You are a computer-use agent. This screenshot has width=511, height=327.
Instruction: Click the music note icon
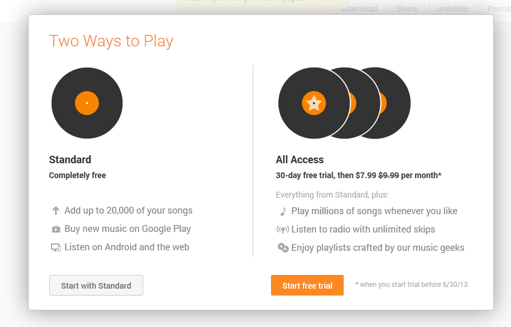pos(283,211)
